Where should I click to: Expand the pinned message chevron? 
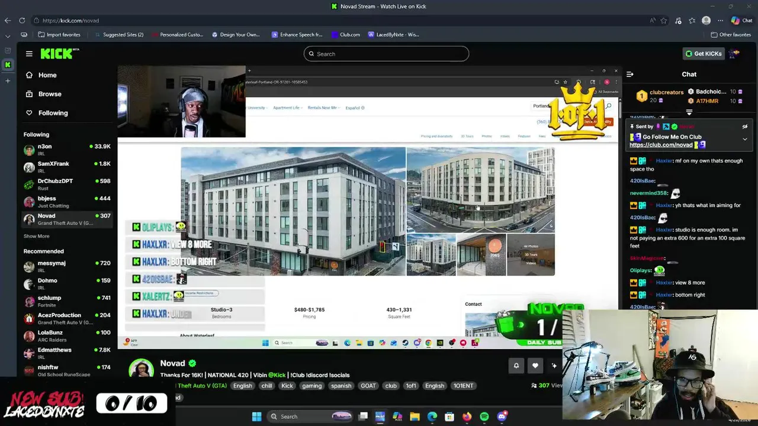tap(744, 140)
